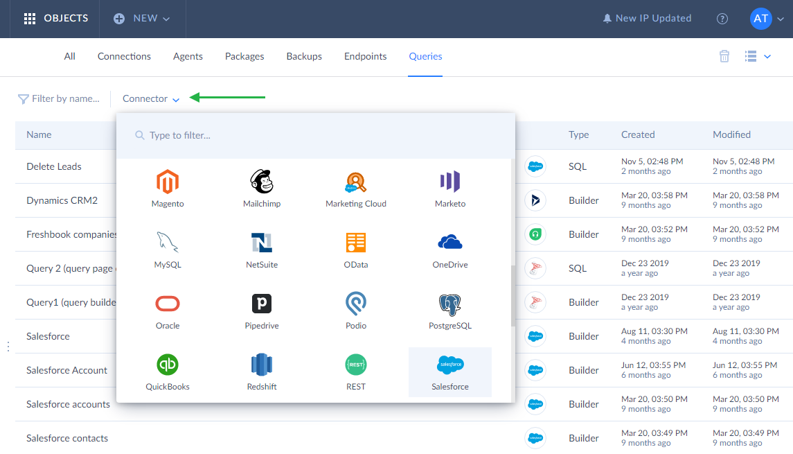Viewport: 793px width, 454px height.
Task: Select the QuickBooks connector
Action: [x=168, y=372]
